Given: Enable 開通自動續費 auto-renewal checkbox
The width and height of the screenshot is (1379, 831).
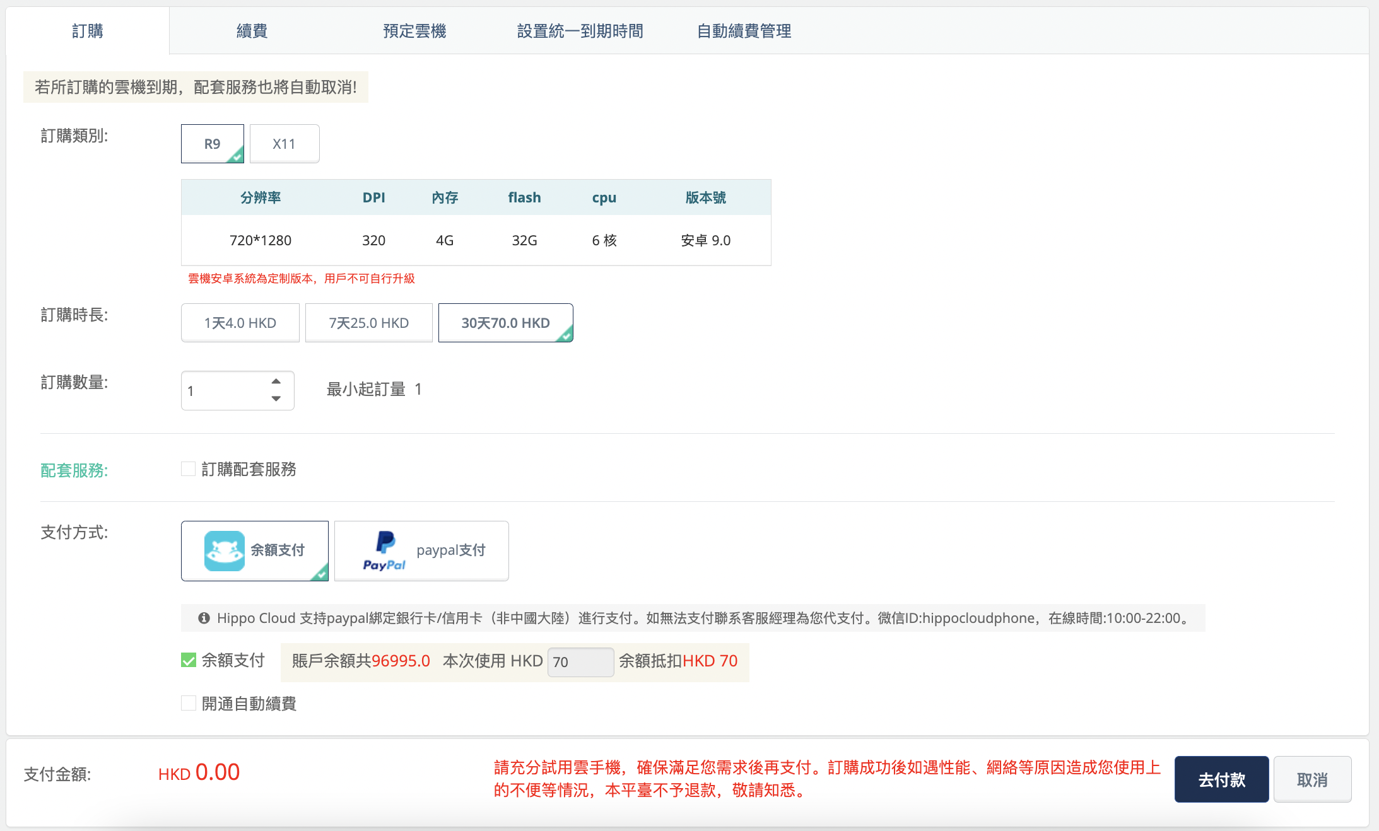Looking at the screenshot, I should coord(188,703).
